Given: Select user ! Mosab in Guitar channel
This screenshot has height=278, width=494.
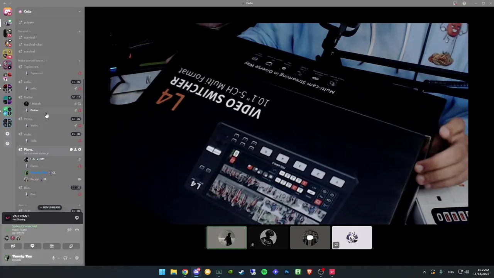Looking at the screenshot, I should pyautogui.click(x=52, y=103).
